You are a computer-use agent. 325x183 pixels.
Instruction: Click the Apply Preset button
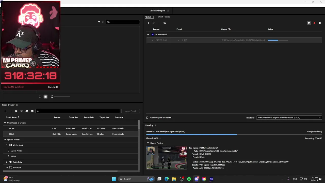pos(131,111)
